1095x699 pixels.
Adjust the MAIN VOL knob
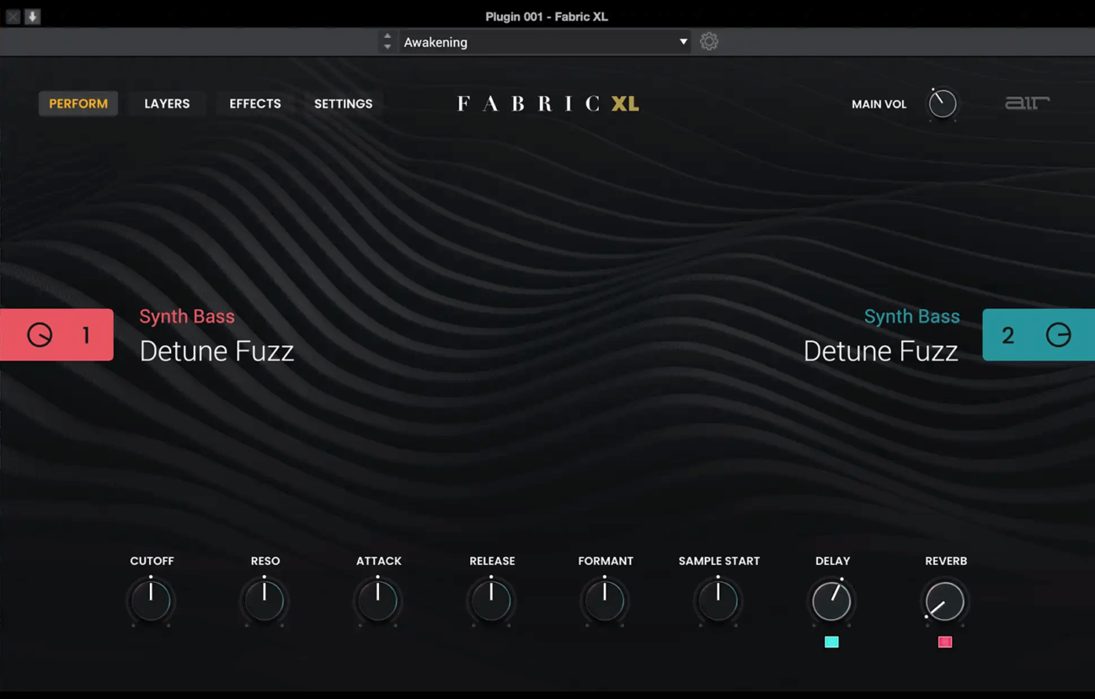(943, 104)
